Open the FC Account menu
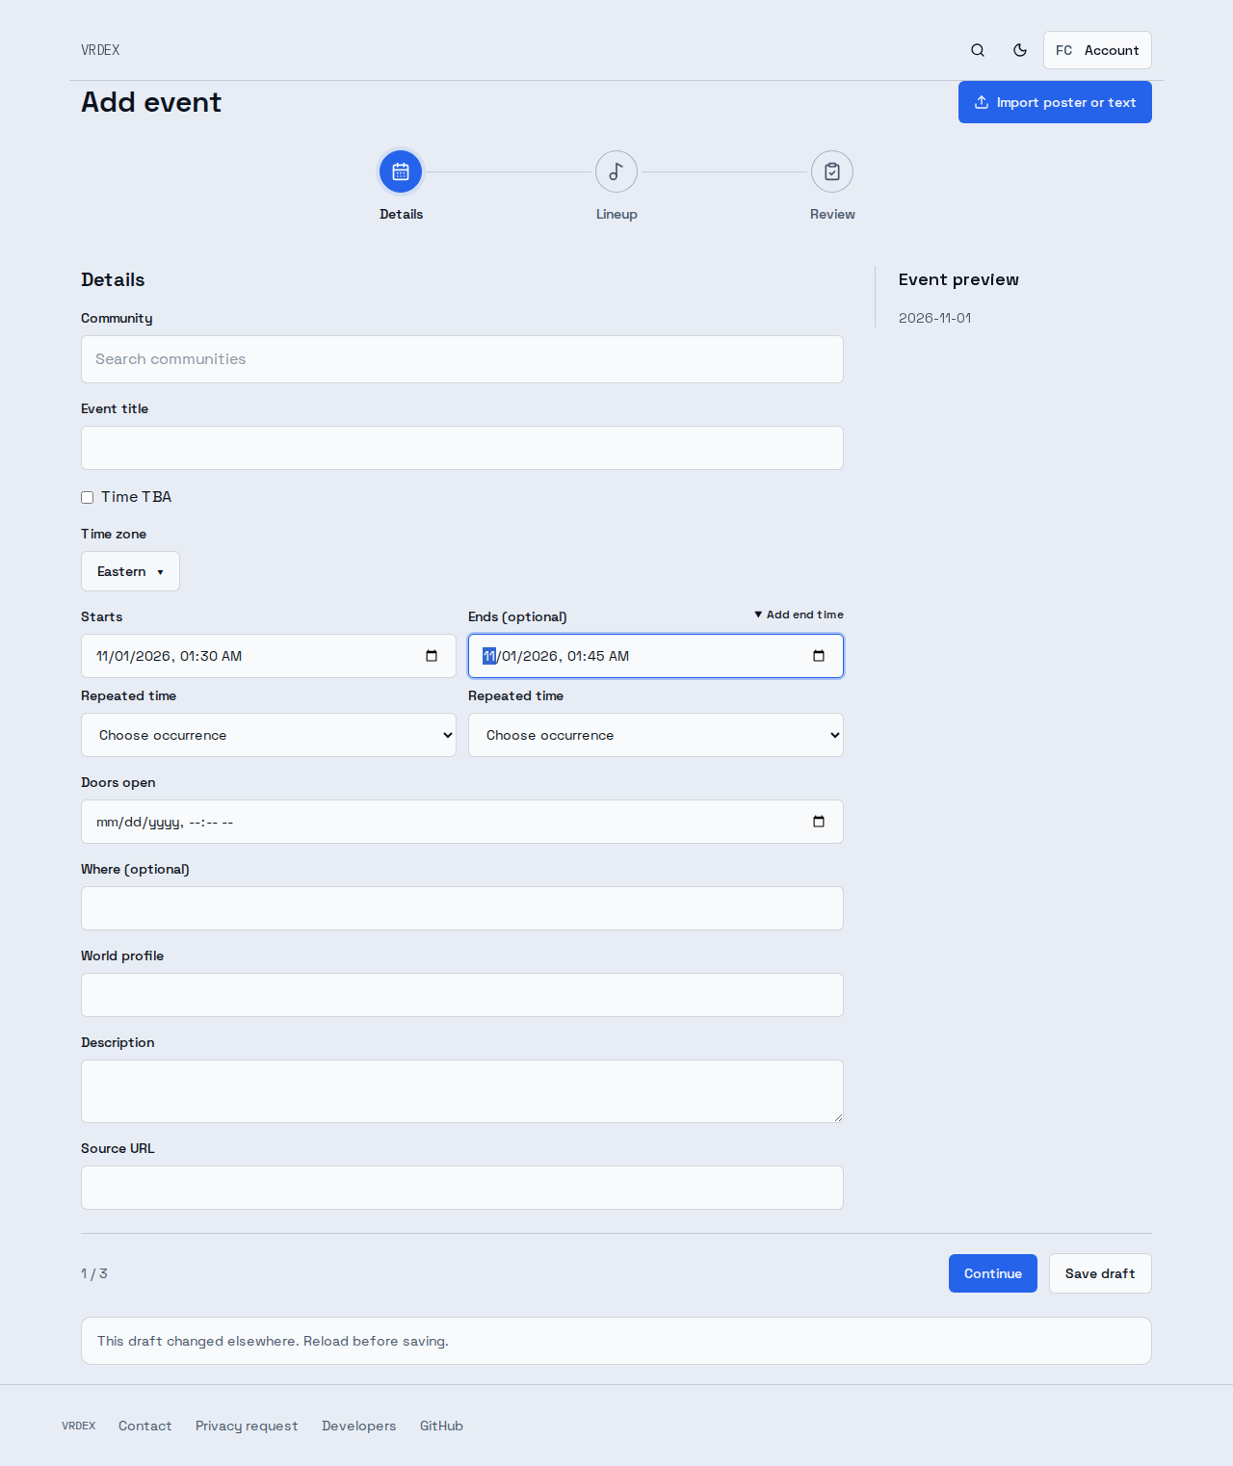This screenshot has width=1233, height=1466. (1097, 50)
